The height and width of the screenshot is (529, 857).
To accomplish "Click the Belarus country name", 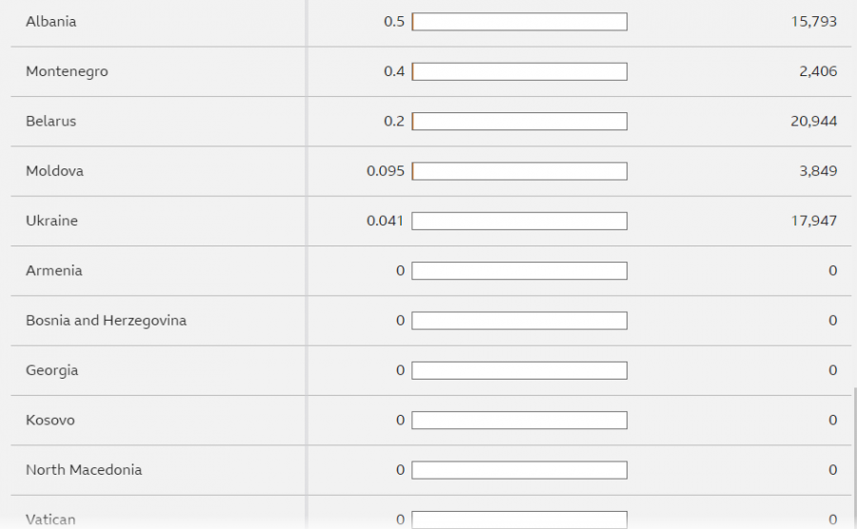I will point(51,122).
